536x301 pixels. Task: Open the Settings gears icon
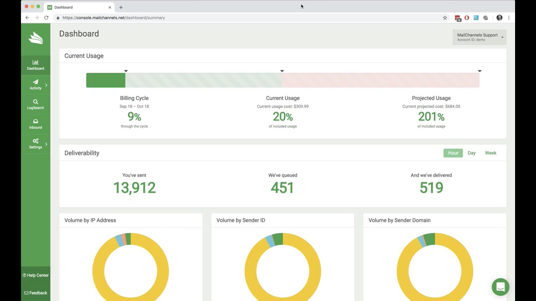(36, 141)
